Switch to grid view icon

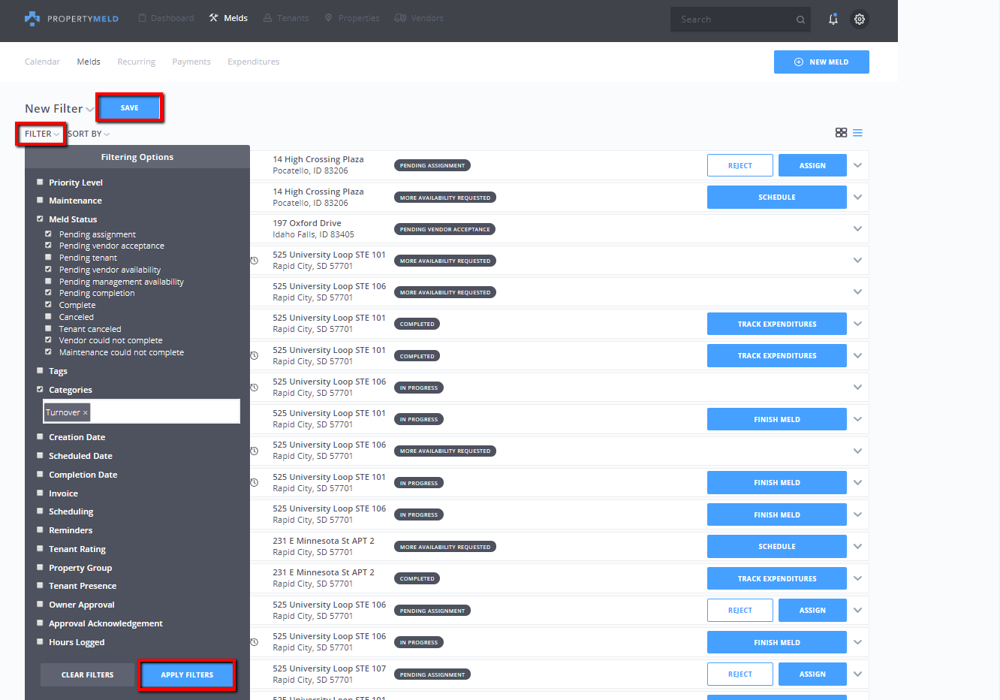[x=841, y=133]
